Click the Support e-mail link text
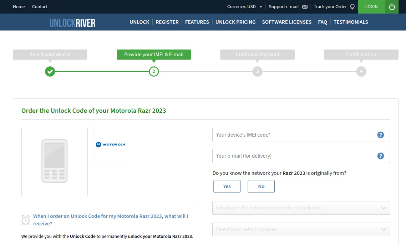The width and height of the screenshot is (406, 244). [284, 7]
